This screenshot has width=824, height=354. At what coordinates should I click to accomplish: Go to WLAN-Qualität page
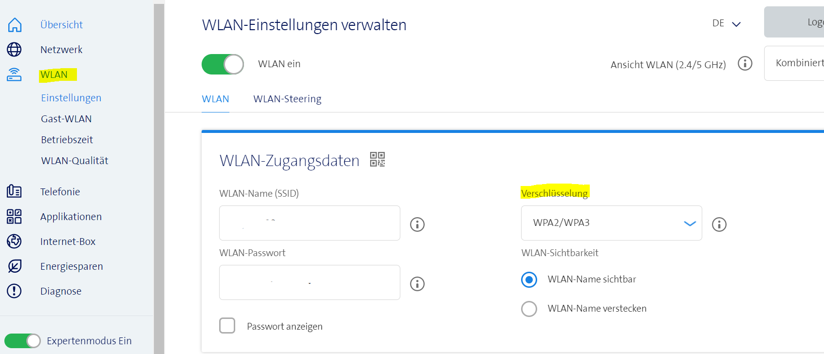pos(75,161)
